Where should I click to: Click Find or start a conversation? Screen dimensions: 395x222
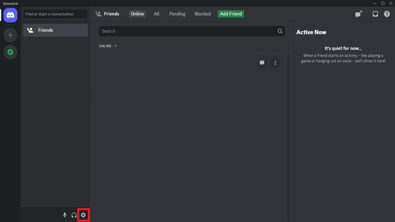click(55, 14)
